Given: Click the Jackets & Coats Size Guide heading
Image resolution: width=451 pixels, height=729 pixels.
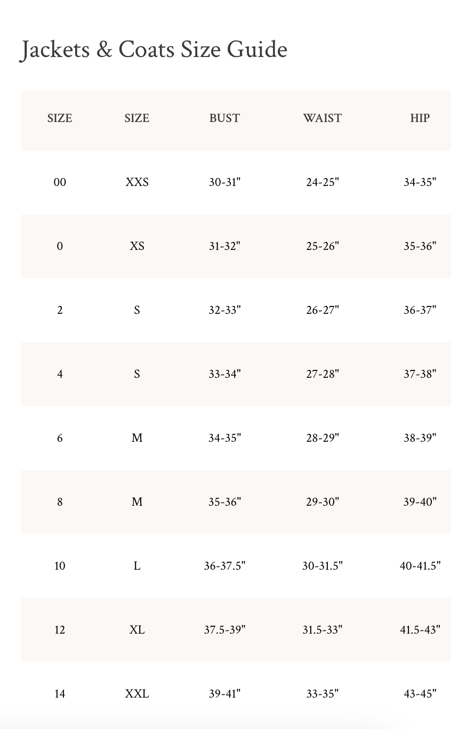Looking at the screenshot, I should pyautogui.click(x=154, y=50).
